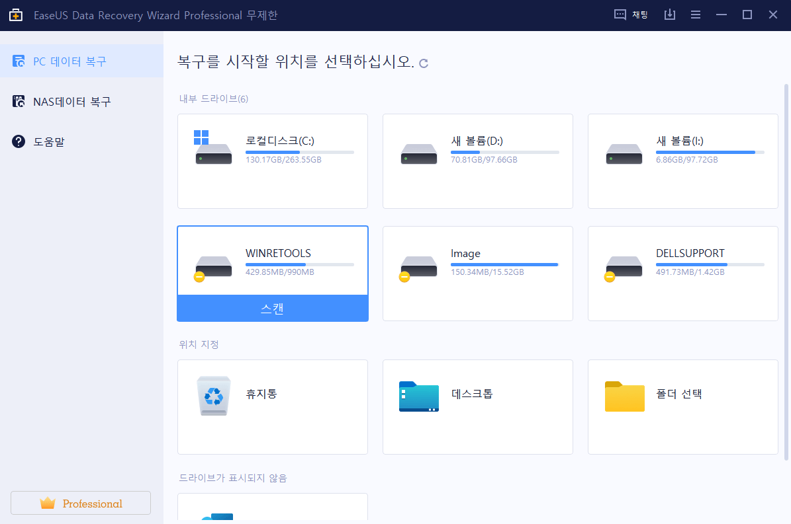Image resolution: width=791 pixels, height=524 pixels.
Task: Click the WINRETOOLS usage bar
Action: (x=300, y=264)
